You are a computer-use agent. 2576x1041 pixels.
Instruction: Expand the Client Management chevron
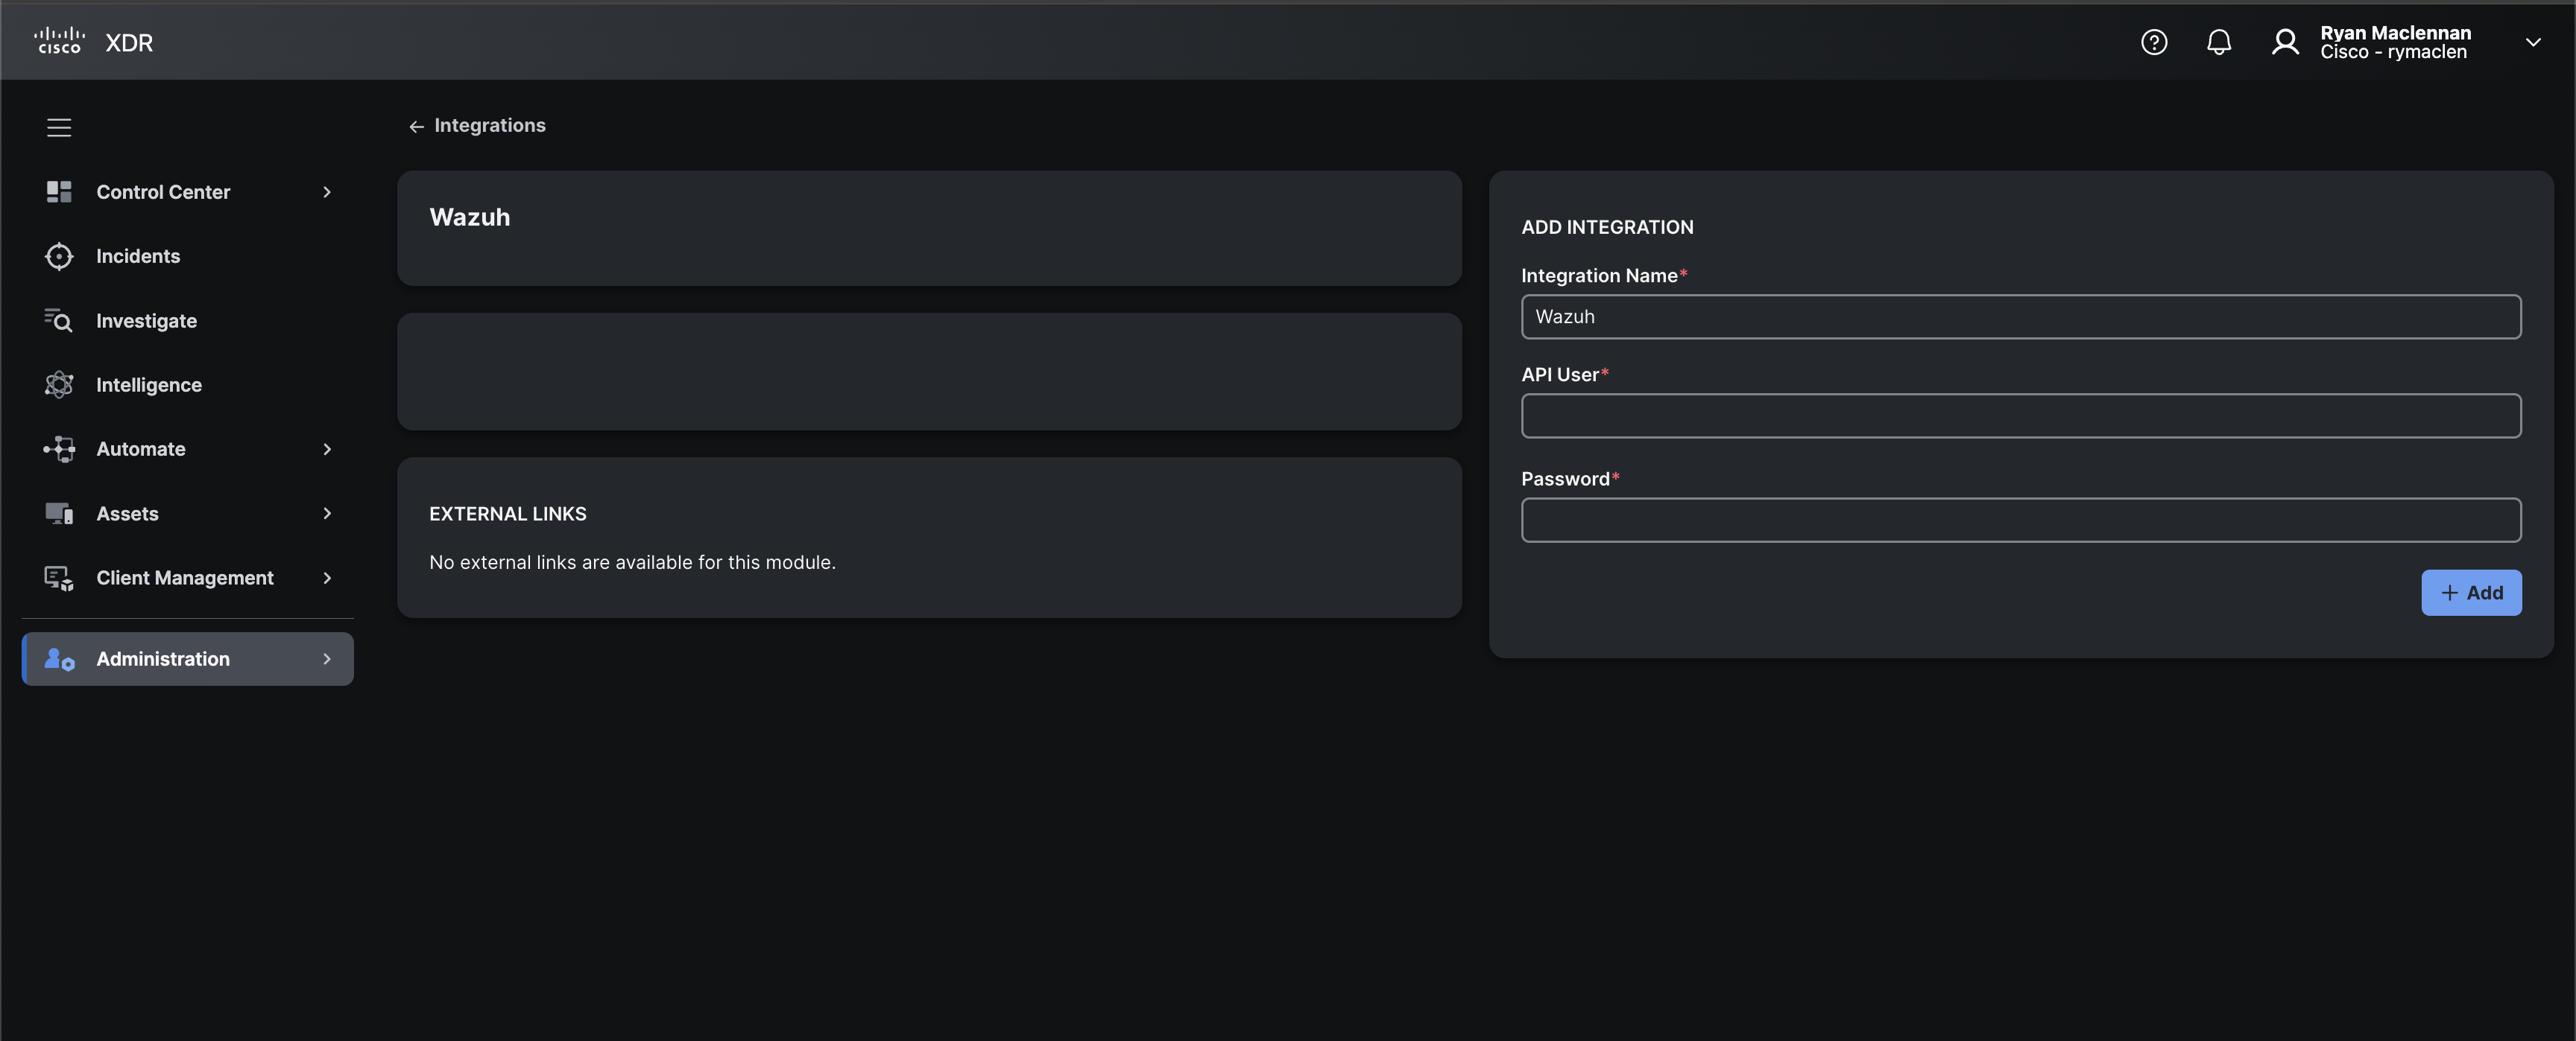pyautogui.click(x=327, y=579)
